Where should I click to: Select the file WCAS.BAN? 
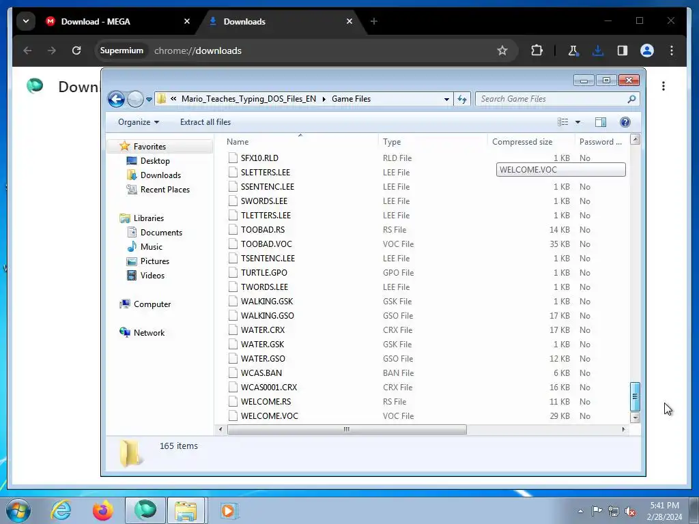point(261,373)
